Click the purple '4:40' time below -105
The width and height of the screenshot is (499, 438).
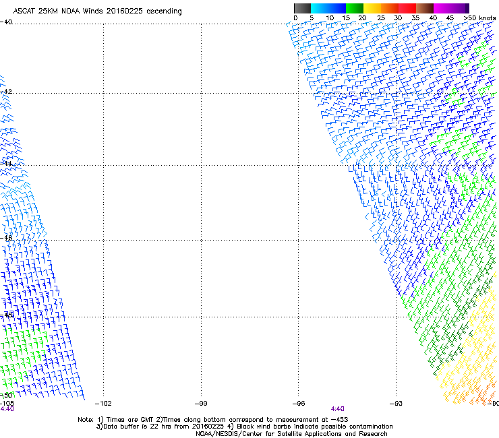tap(7, 409)
